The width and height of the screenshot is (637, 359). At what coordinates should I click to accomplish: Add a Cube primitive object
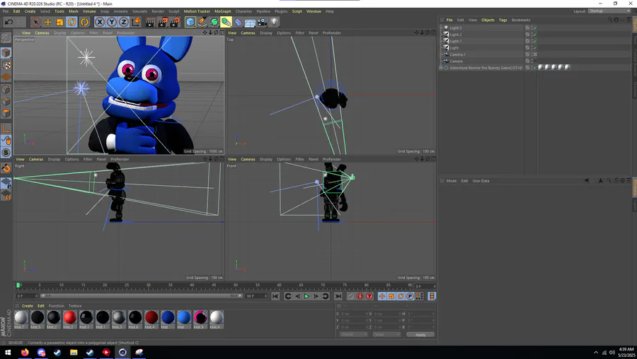(x=190, y=22)
